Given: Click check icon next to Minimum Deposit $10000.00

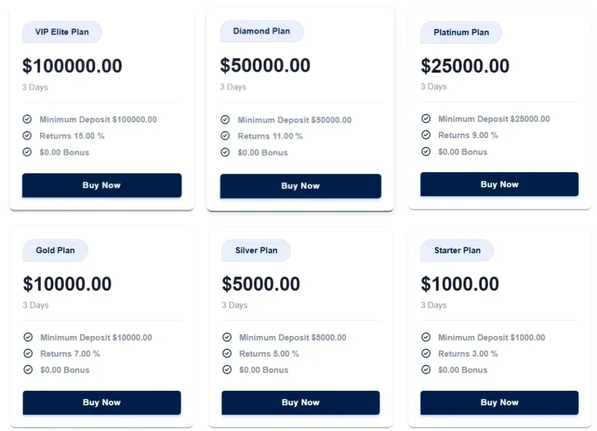Looking at the screenshot, I should tap(27, 338).
